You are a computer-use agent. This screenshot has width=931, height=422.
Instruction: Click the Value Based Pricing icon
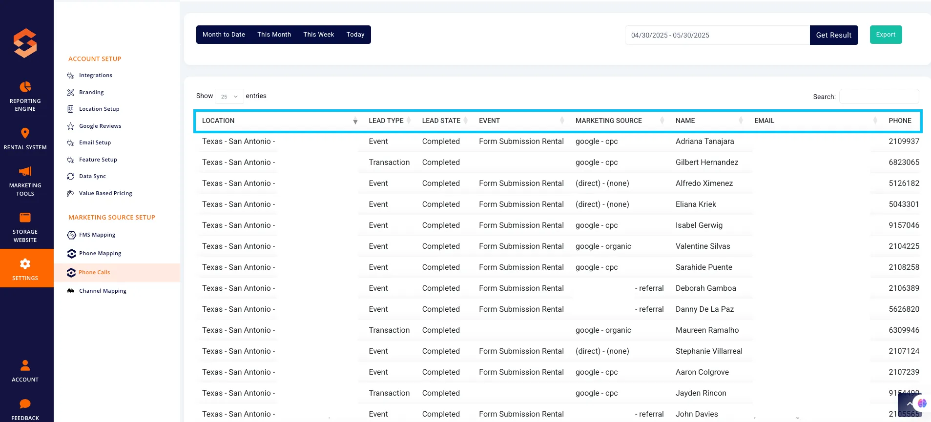[71, 193]
